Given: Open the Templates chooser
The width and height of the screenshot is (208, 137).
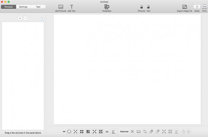Looking at the screenshot, I should click(107, 7).
